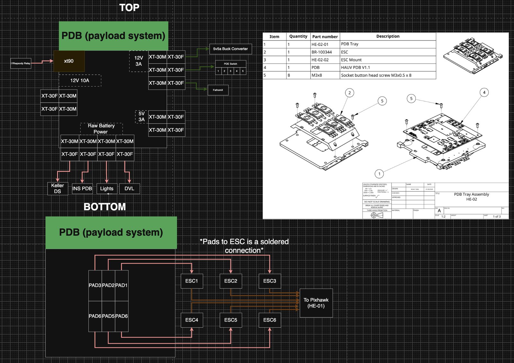Image resolution: width=514 pixels, height=363 pixels.
Task: Select the To Pixhawk (HE-01) box
Action: tap(316, 303)
